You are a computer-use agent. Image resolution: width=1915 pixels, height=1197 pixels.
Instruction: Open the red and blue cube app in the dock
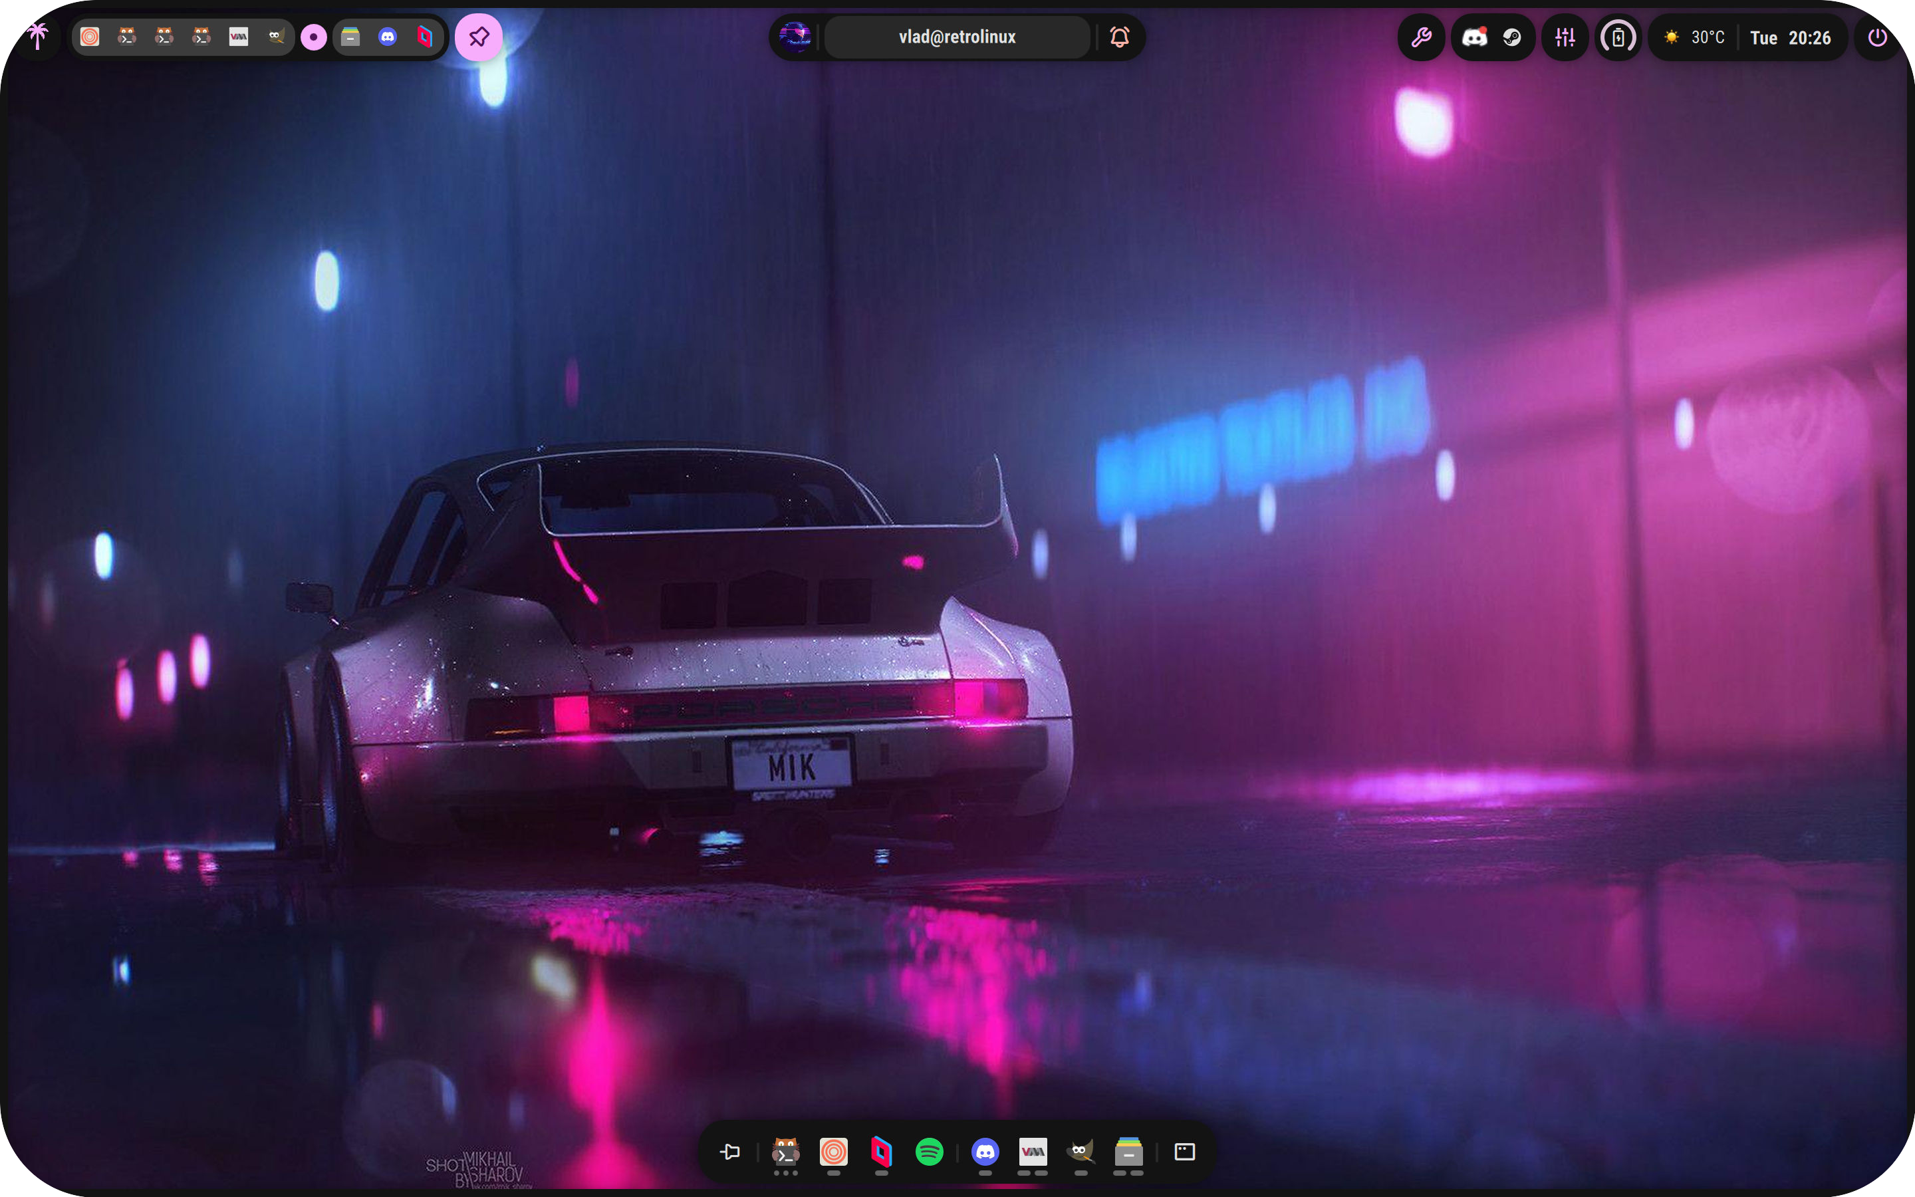(x=882, y=1152)
